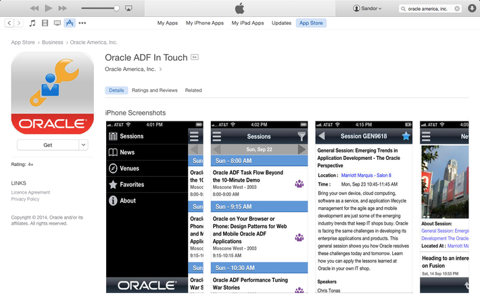Click Business breadcrumb link
The height and width of the screenshot is (299, 480).
(52, 43)
